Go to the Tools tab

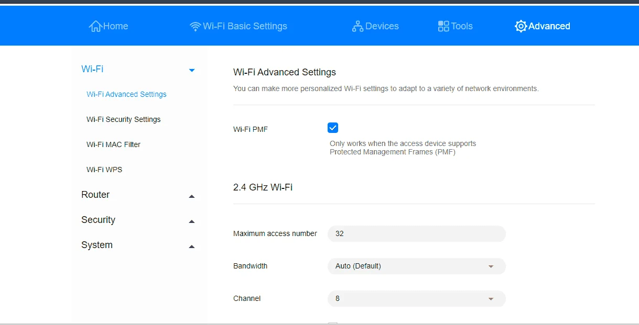click(455, 26)
